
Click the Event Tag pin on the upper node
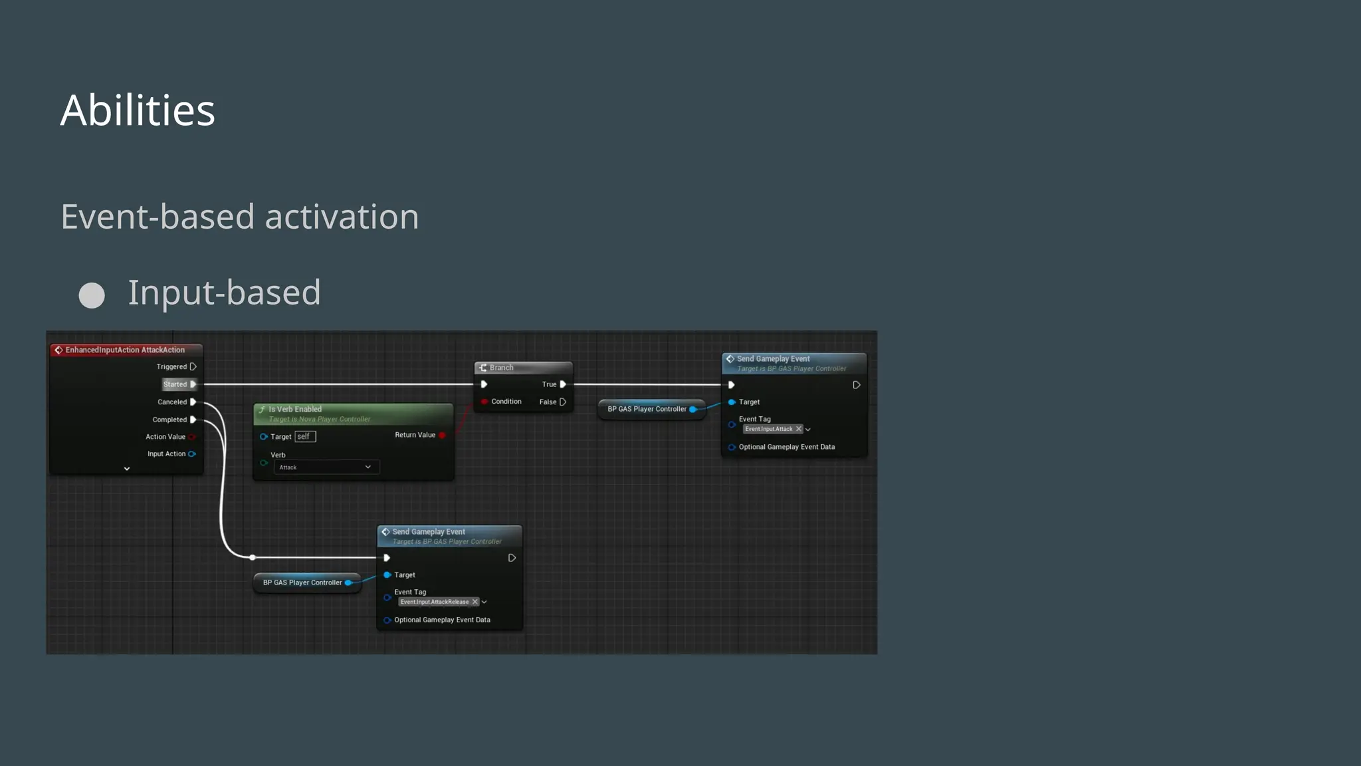pyautogui.click(x=732, y=424)
